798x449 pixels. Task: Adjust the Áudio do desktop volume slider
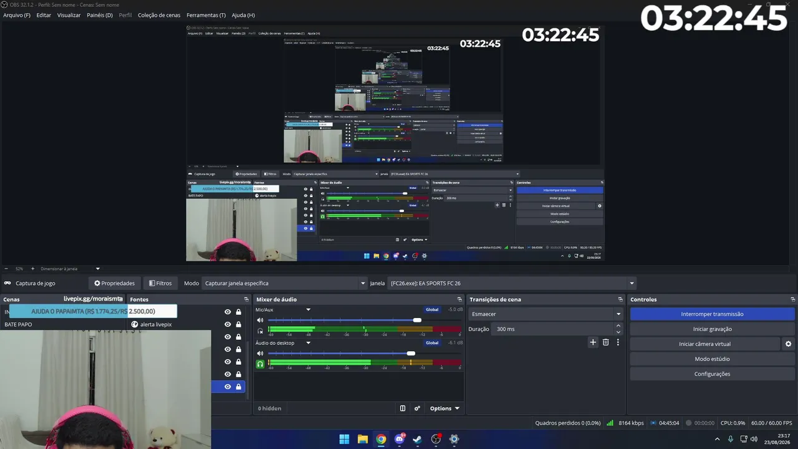tap(411, 354)
